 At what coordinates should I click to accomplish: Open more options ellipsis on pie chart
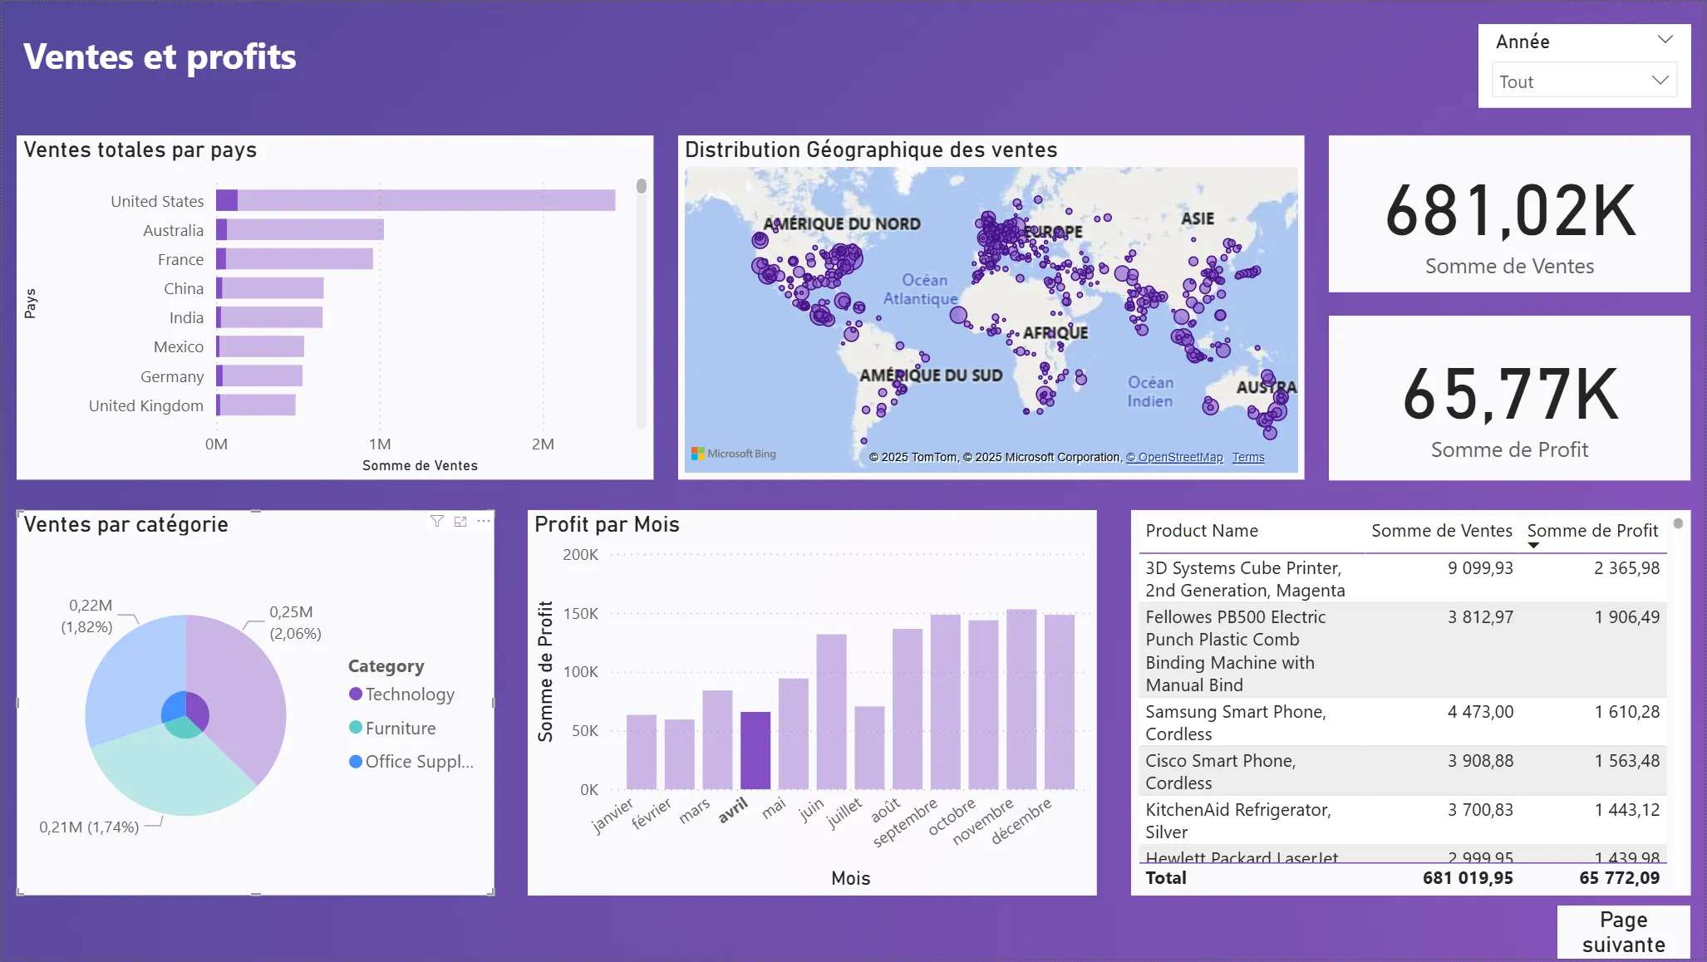pos(484,521)
